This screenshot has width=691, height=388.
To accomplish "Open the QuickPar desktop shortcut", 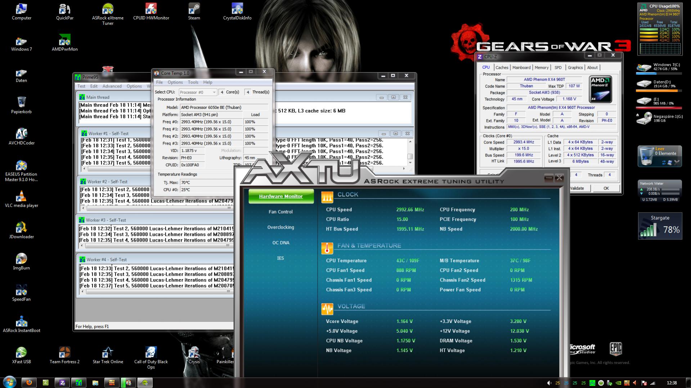I will (64, 12).
